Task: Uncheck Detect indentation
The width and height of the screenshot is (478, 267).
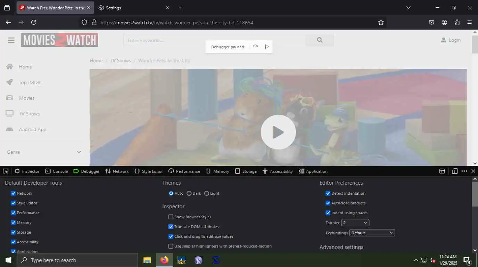Action: (x=328, y=193)
